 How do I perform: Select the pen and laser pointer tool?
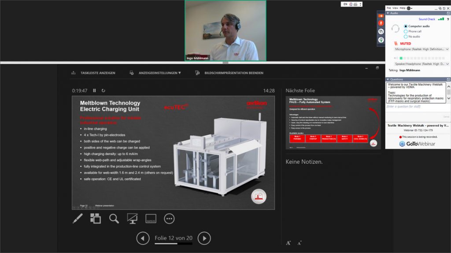tap(78, 218)
